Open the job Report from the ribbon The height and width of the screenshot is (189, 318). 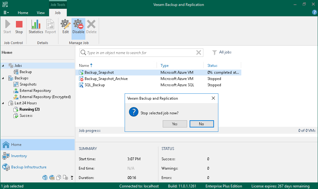pyautogui.click(x=50, y=27)
